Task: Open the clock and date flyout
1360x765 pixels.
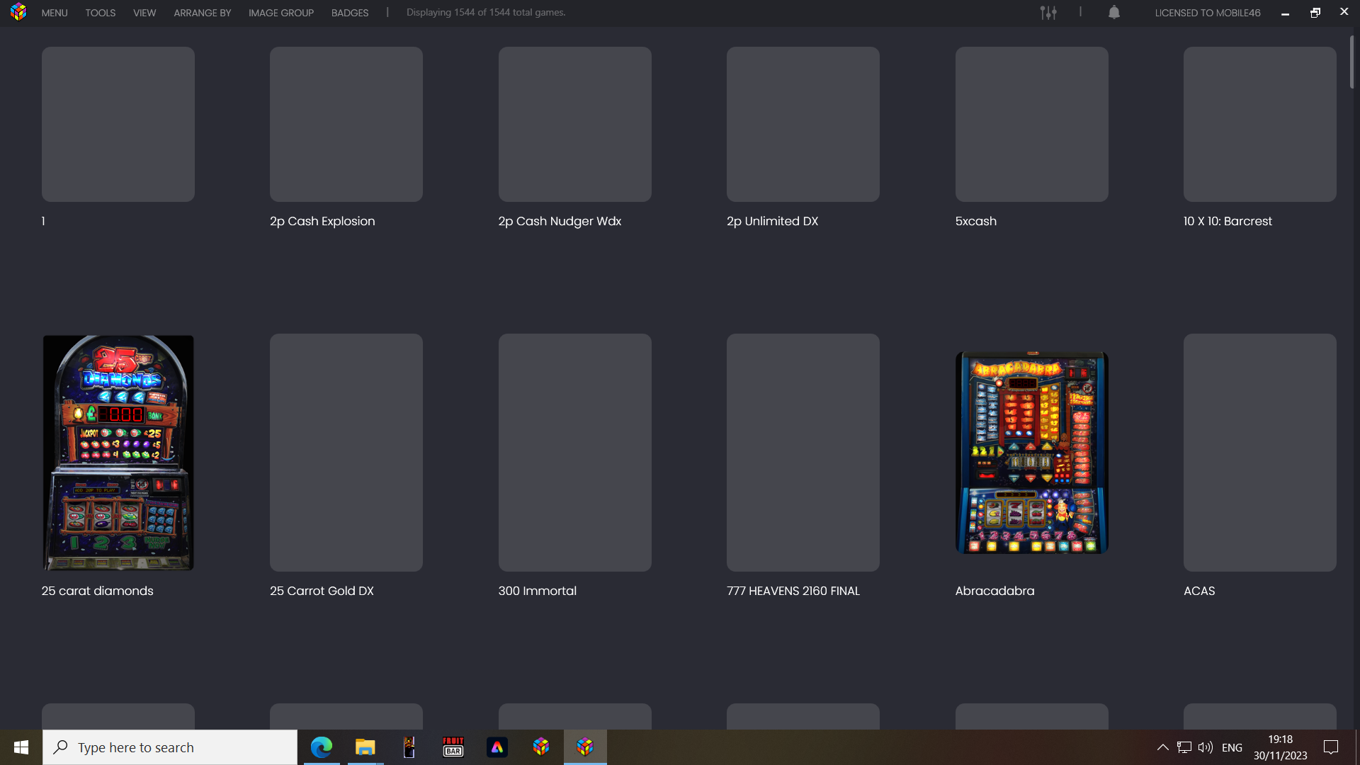Action: click(1280, 747)
